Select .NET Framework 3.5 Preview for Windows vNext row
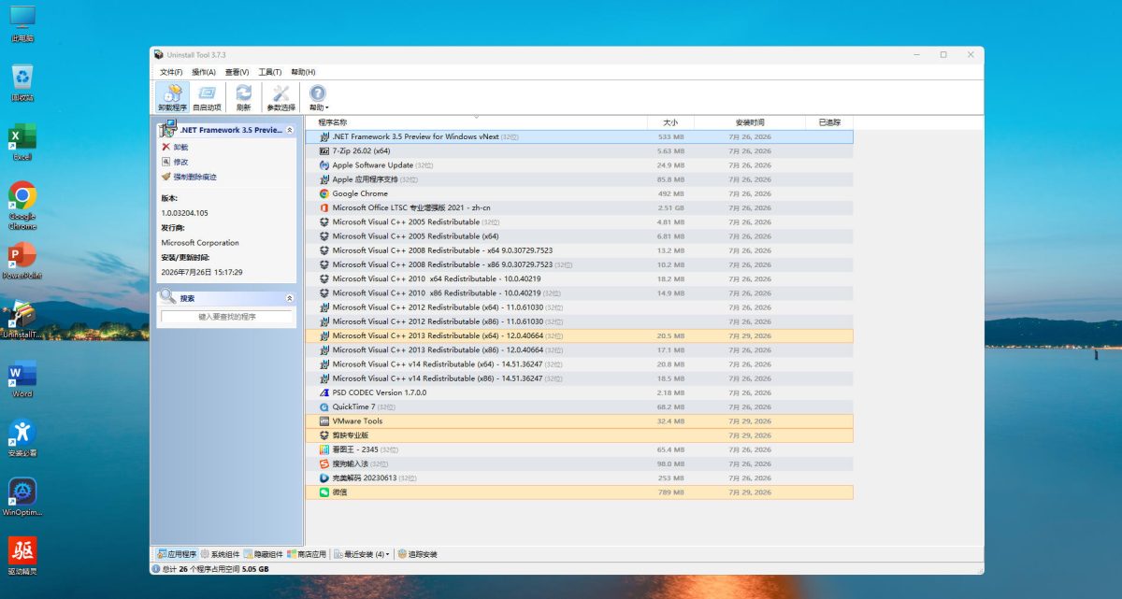The height and width of the screenshot is (599, 1122). (x=580, y=136)
